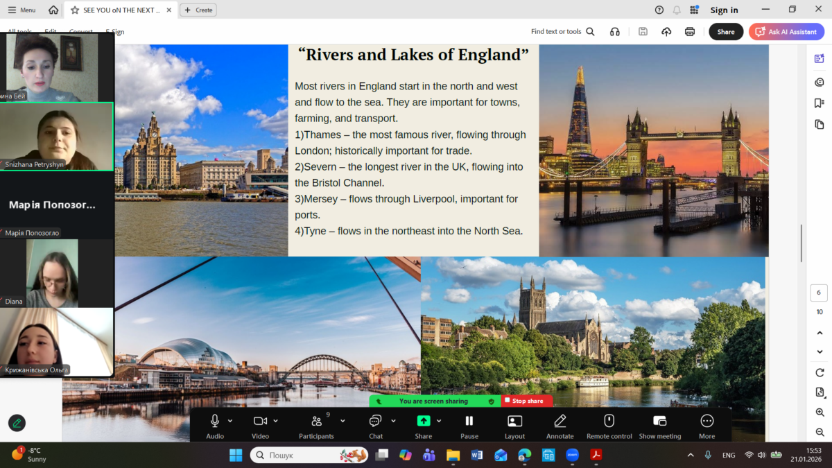Click the Windows taskbar search field

point(300,456)
